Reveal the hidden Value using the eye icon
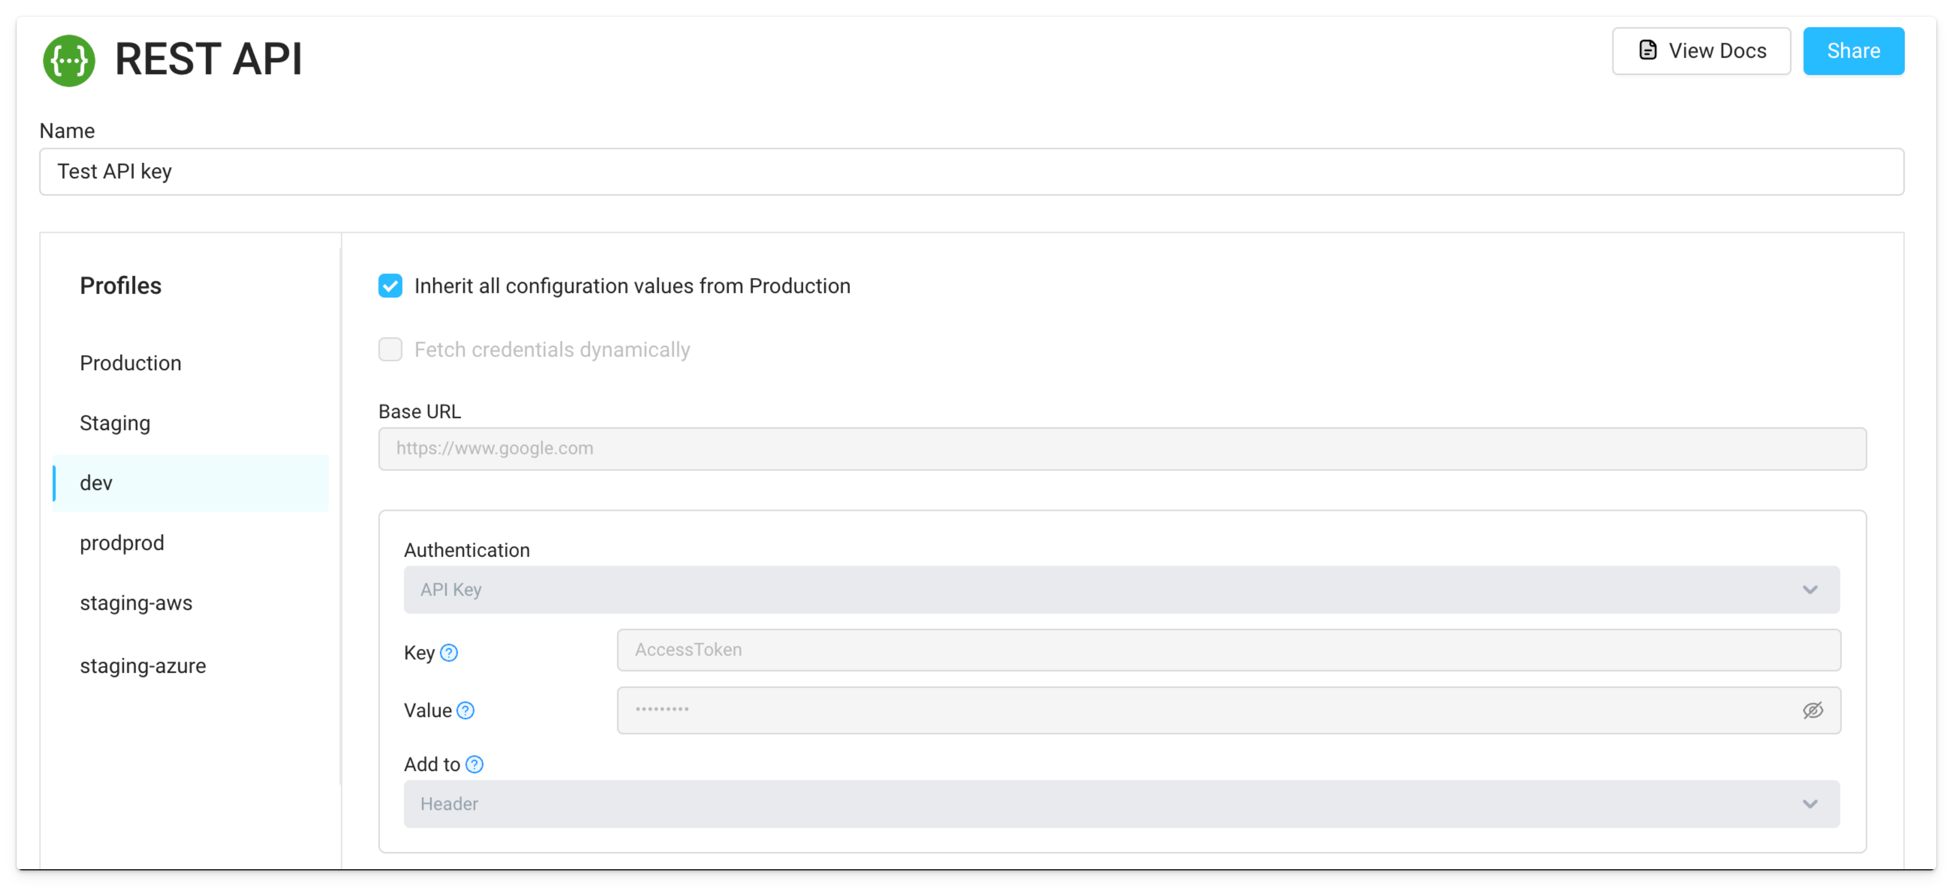This screenshot has width=1953, height=887. pyautogui.click(x=1814, y=710)
